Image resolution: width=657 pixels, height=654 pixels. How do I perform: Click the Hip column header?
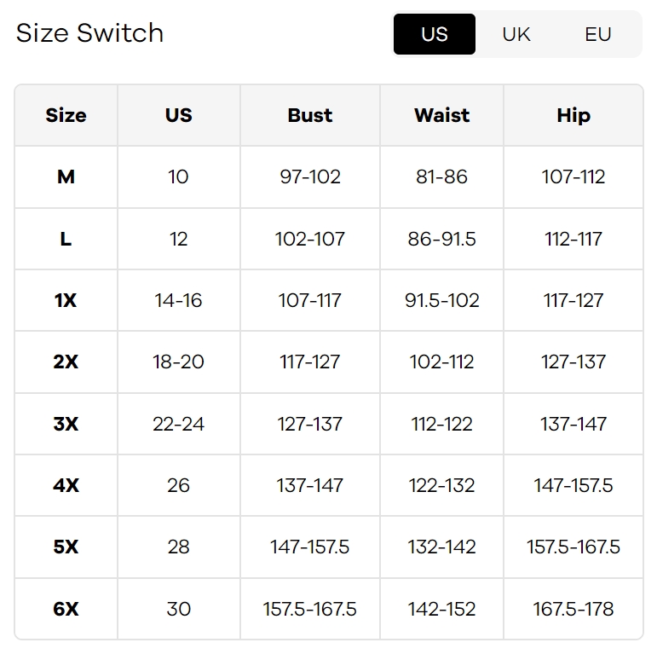(x=573, y=115)
